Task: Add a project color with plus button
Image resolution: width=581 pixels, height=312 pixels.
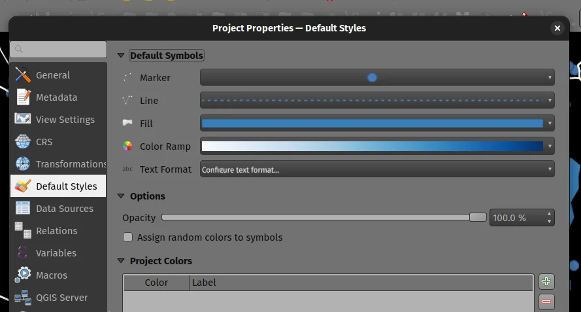Action: (x=547, y=282)
